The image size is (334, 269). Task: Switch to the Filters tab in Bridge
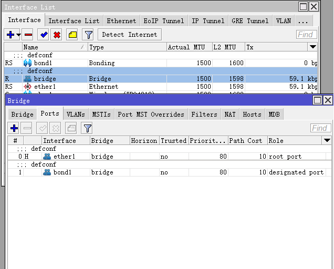(x=204, y=114)
